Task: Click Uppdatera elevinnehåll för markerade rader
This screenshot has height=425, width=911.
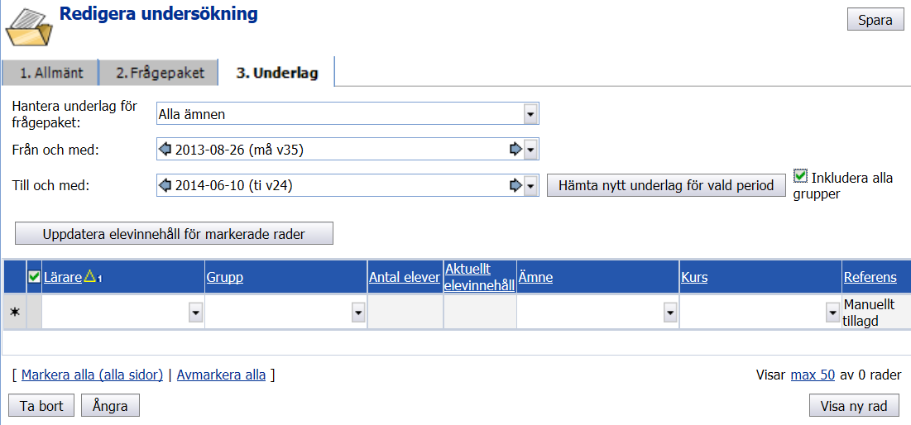Action: 174,235
